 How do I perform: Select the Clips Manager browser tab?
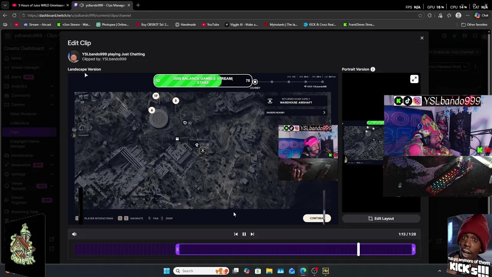(x=101, y=5)
